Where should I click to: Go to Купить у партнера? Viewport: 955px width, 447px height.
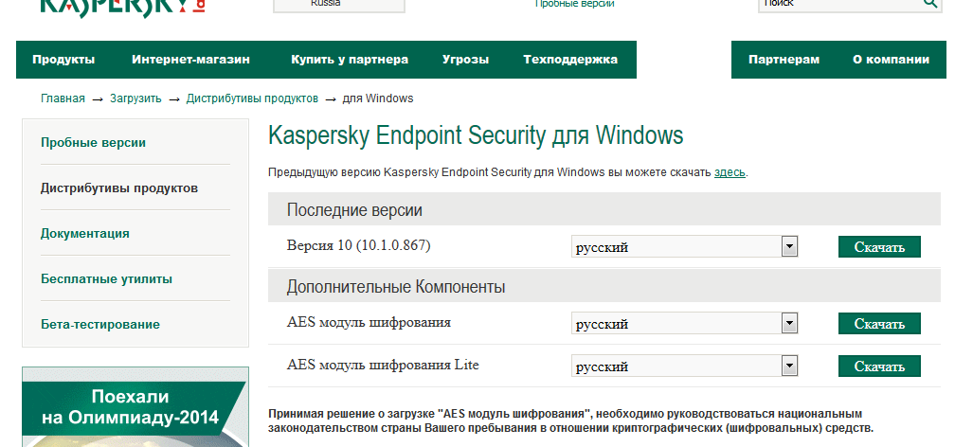coord(350,60)
